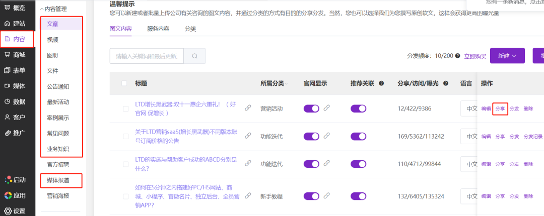The height and width of the screenshot is (216, 544).
Task: Click link icon next to 订阅价格的公告 官网显示 toggle
Action: pos(326,136)
